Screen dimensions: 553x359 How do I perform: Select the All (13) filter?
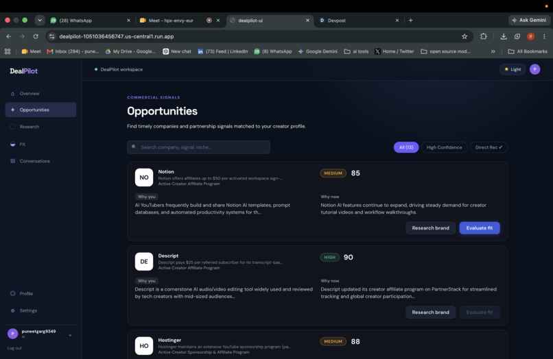coord(406,147)
